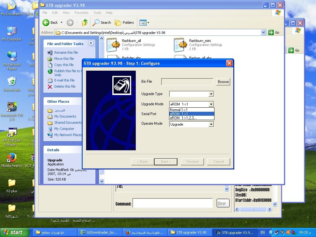Click the Browse button for Bin File

coord(223,82)
